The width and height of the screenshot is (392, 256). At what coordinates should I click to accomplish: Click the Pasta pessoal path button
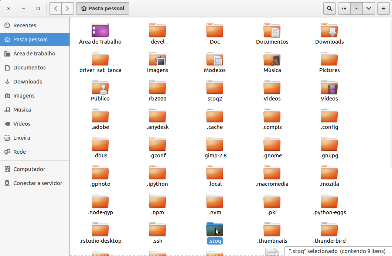103,8
